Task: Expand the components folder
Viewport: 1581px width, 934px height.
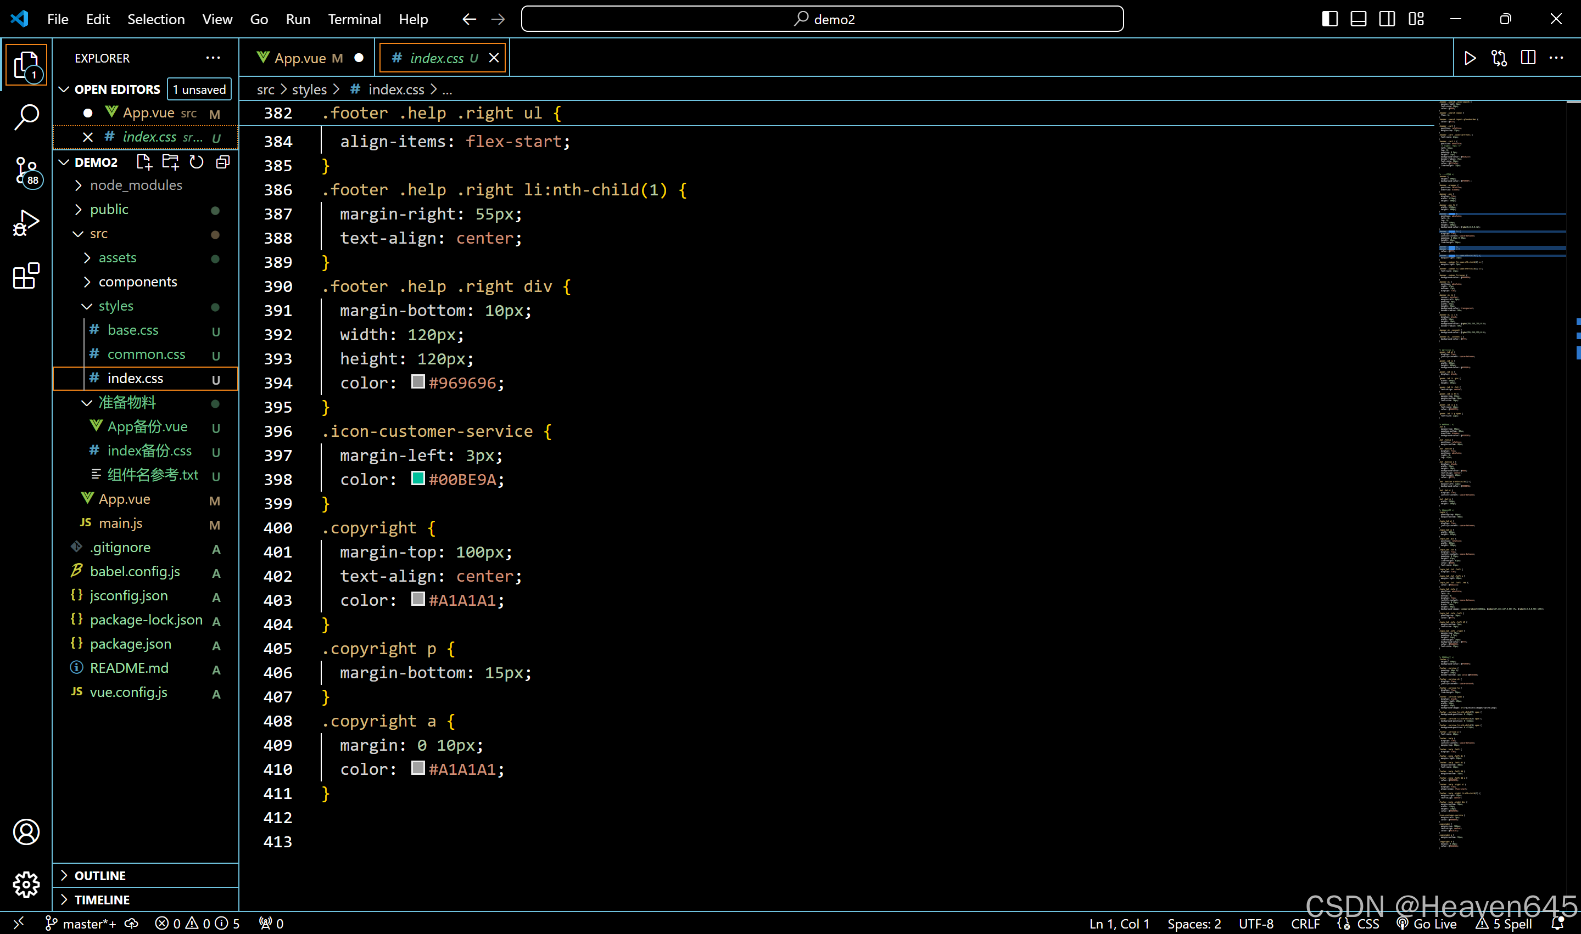Action: point(87,282)
